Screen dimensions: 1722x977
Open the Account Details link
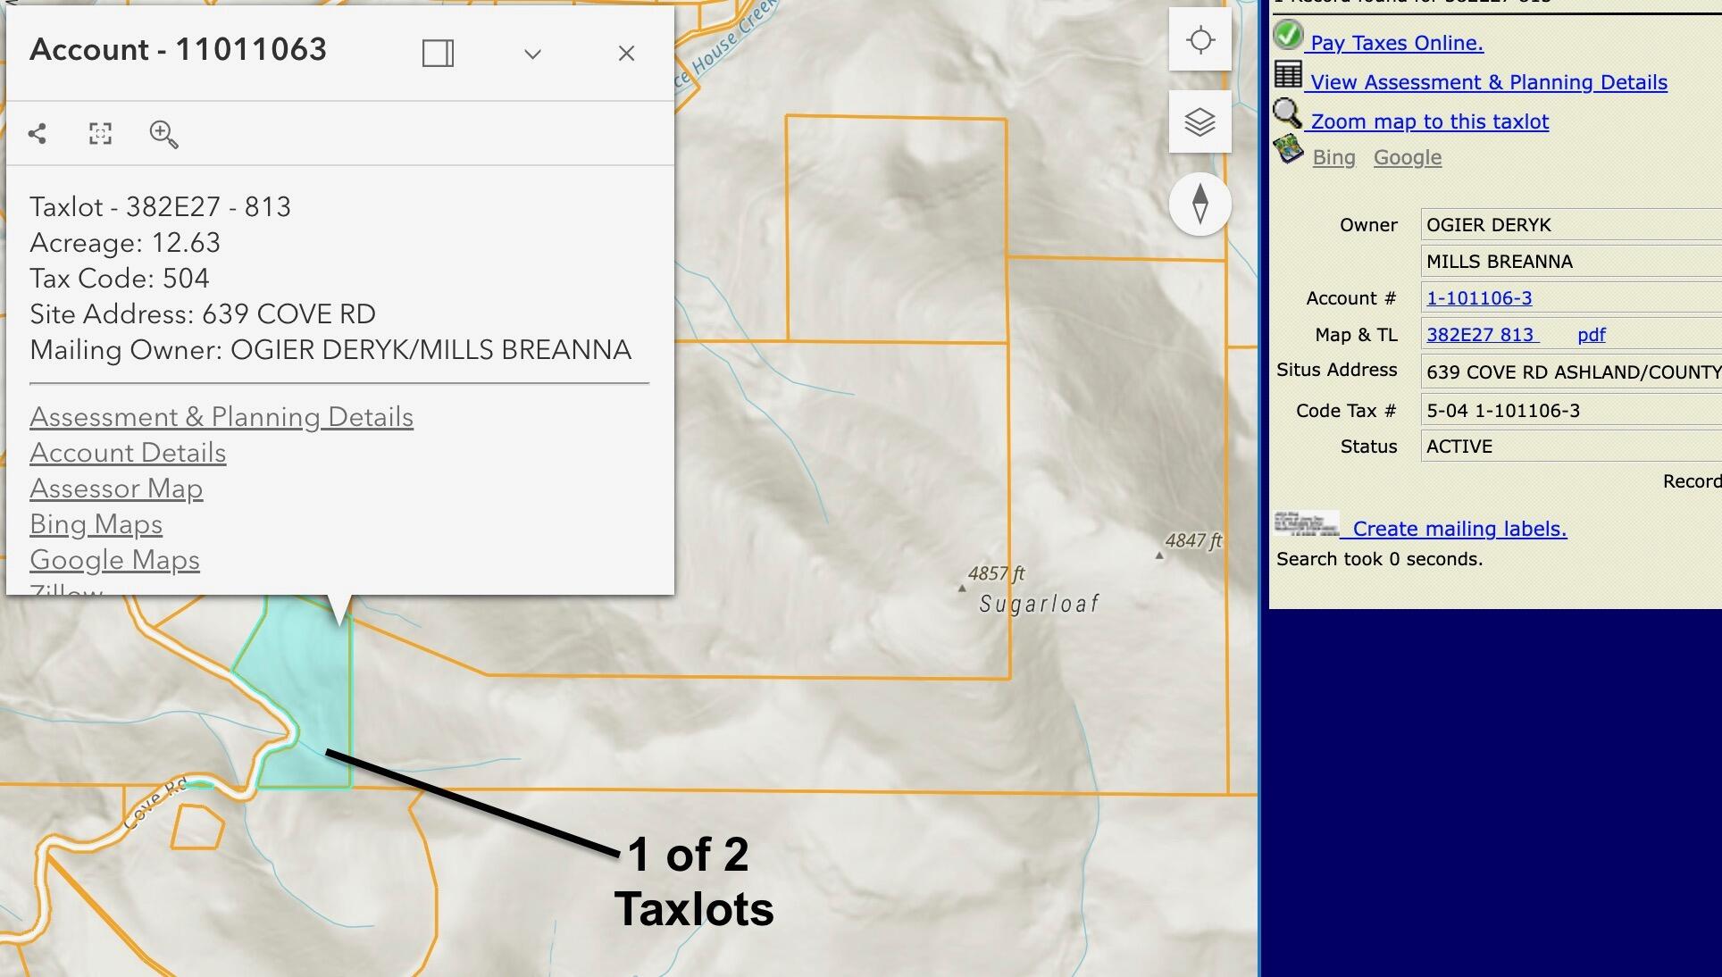pyautogui.click(x=128, y=453)
